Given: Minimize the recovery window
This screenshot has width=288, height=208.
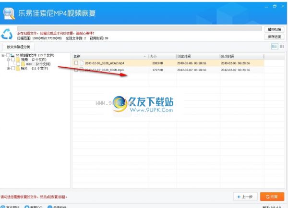Looking at the screenshot, I should pyautogui.click(x=266, y=7).
